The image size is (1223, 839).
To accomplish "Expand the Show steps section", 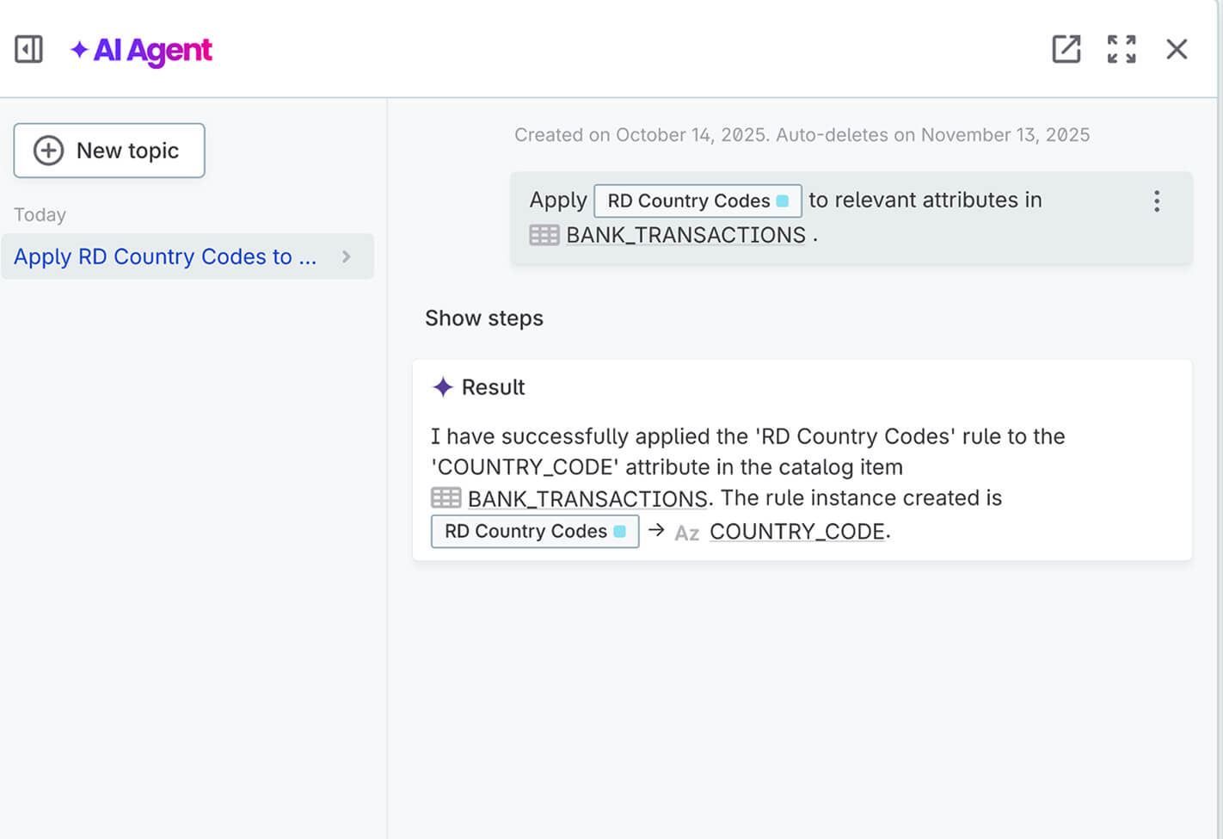I will 484,318.
